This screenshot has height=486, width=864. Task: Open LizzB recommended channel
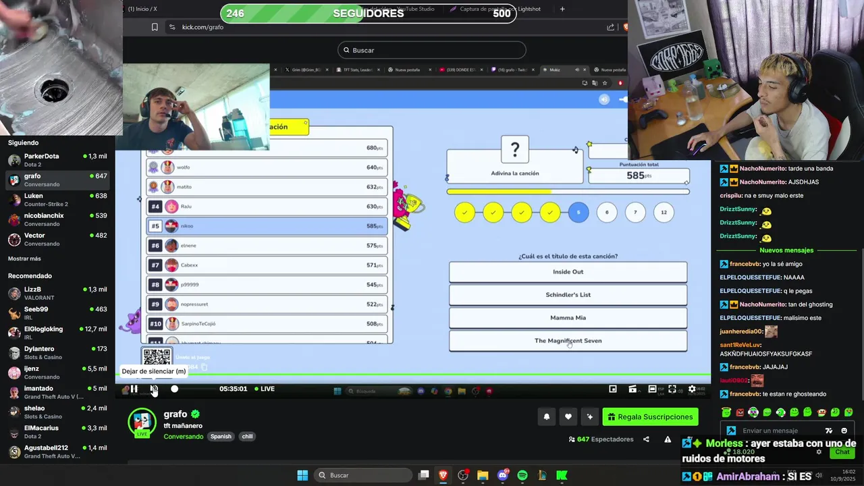57,293
